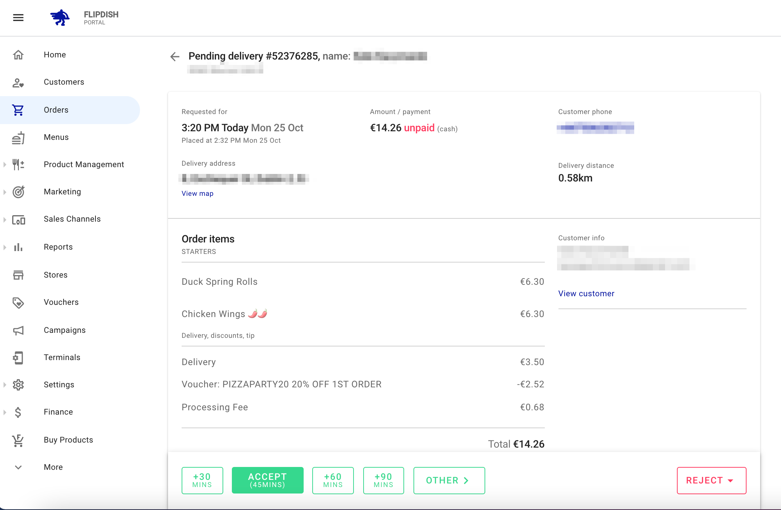Open the hamburger menu icon
The width and height of the screenshot is (781, 510).
[x=18, y=18]
